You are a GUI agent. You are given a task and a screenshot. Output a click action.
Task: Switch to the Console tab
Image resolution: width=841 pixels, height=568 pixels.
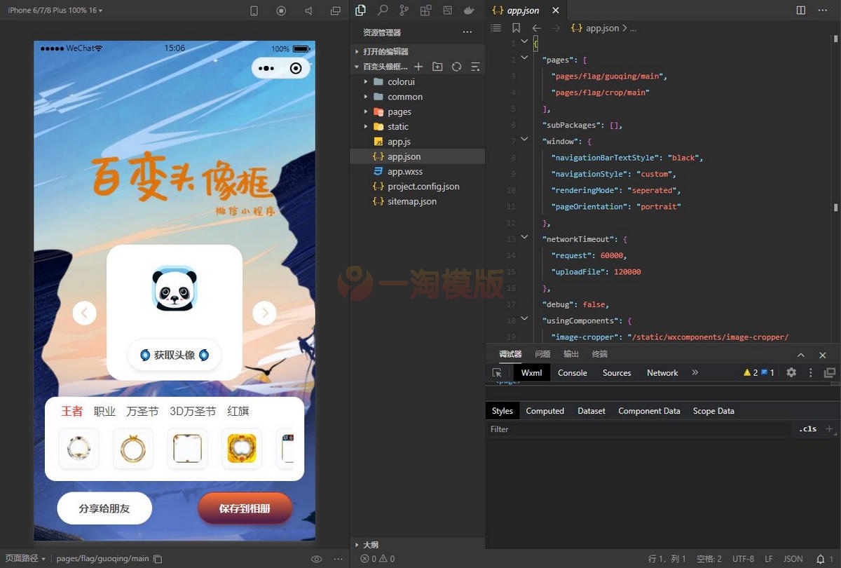[x=572, y=373]
